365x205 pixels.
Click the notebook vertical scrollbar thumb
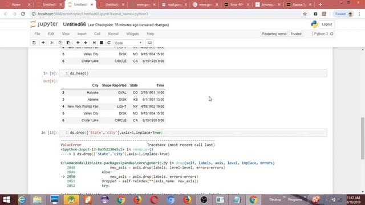click(363, 138)
